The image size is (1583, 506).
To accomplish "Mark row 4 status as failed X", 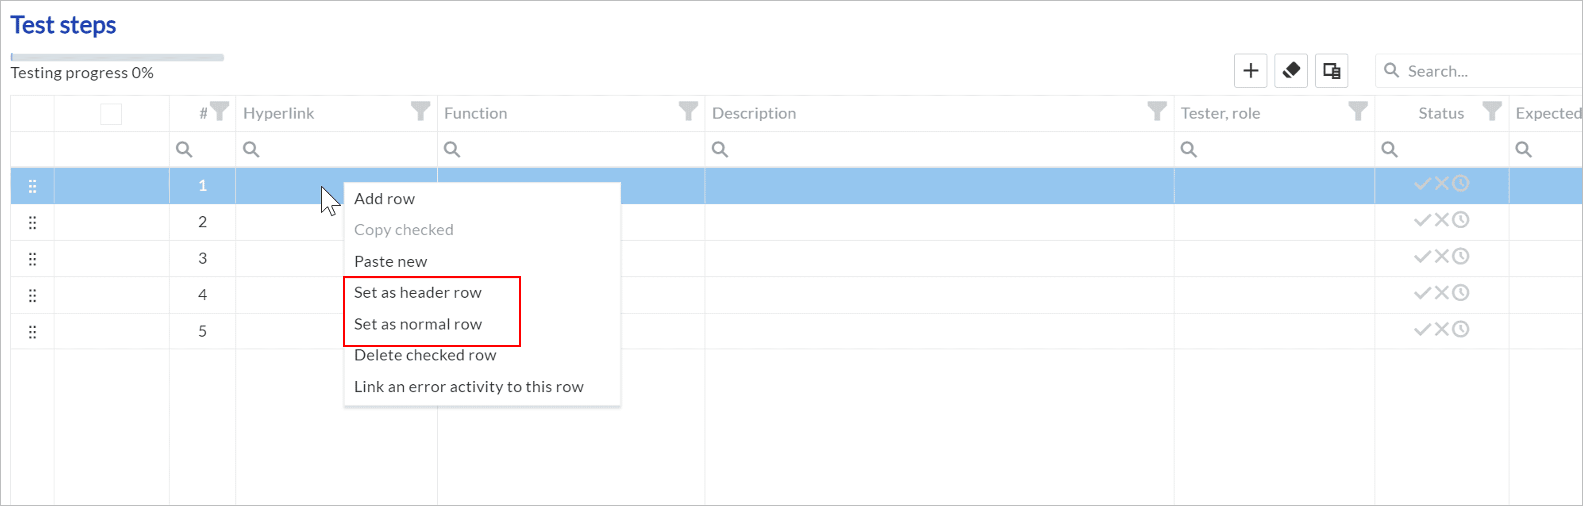I will (x=1442, y=293).
